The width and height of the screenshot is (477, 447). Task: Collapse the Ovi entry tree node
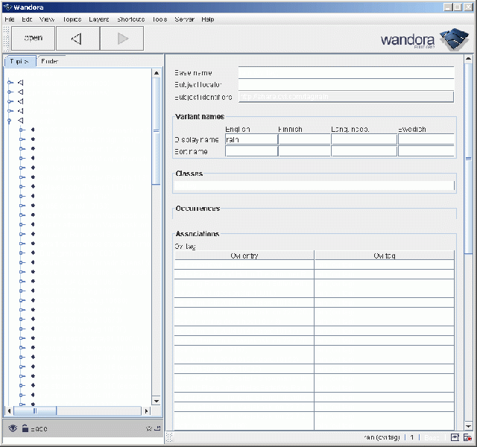tap(10, 121)
